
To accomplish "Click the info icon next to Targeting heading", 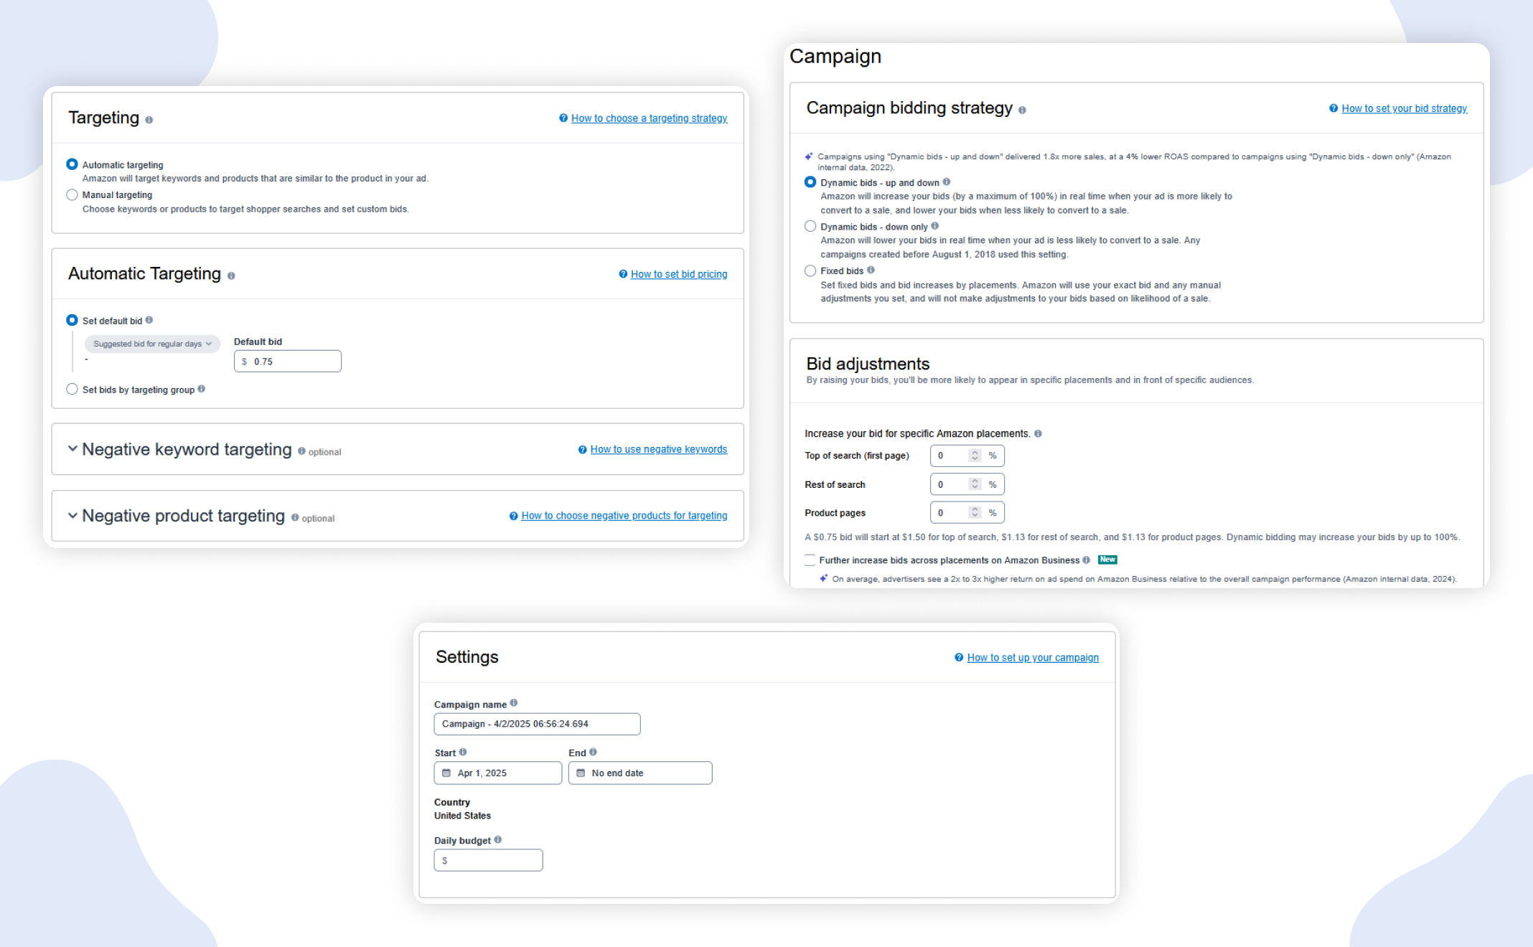I will point(149,119).
